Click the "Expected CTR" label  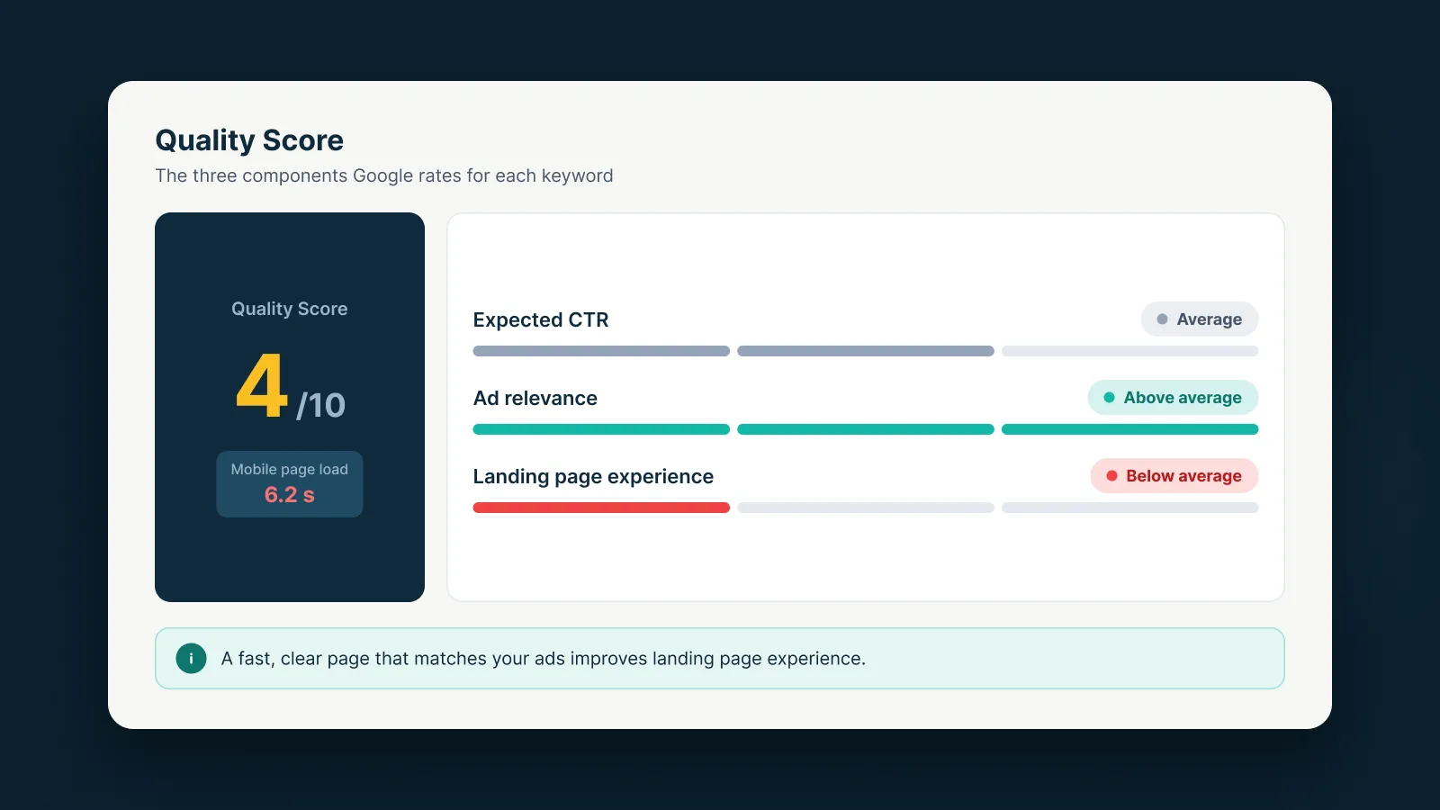[x=541, y=319]
